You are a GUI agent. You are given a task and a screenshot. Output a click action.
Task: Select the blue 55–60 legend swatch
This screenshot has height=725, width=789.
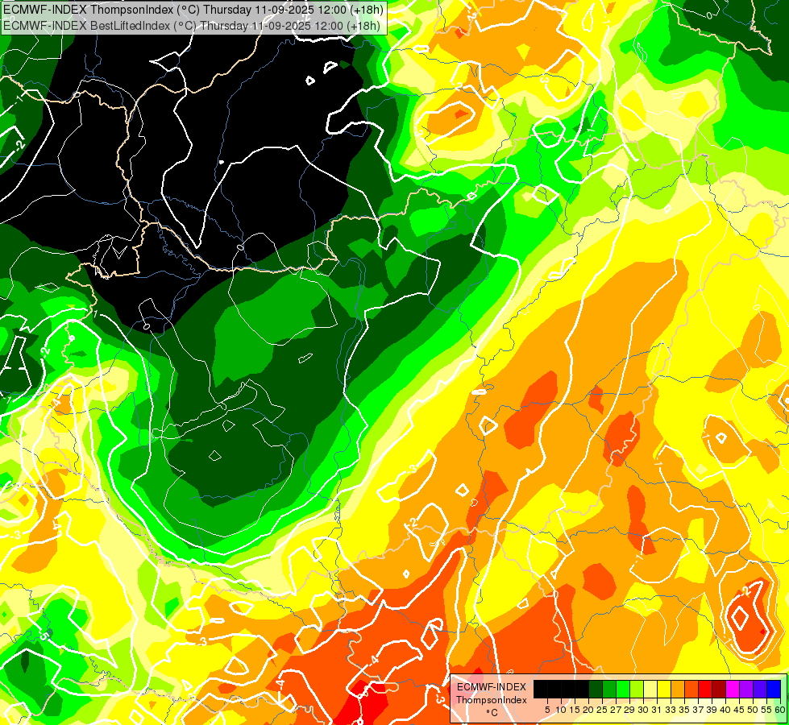coord(774,690)
